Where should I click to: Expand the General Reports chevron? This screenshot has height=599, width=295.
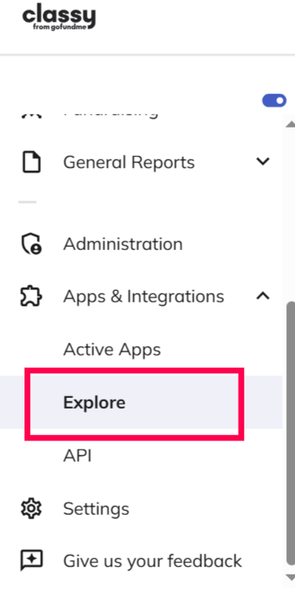pyautogui.click(x=263, y=162)
